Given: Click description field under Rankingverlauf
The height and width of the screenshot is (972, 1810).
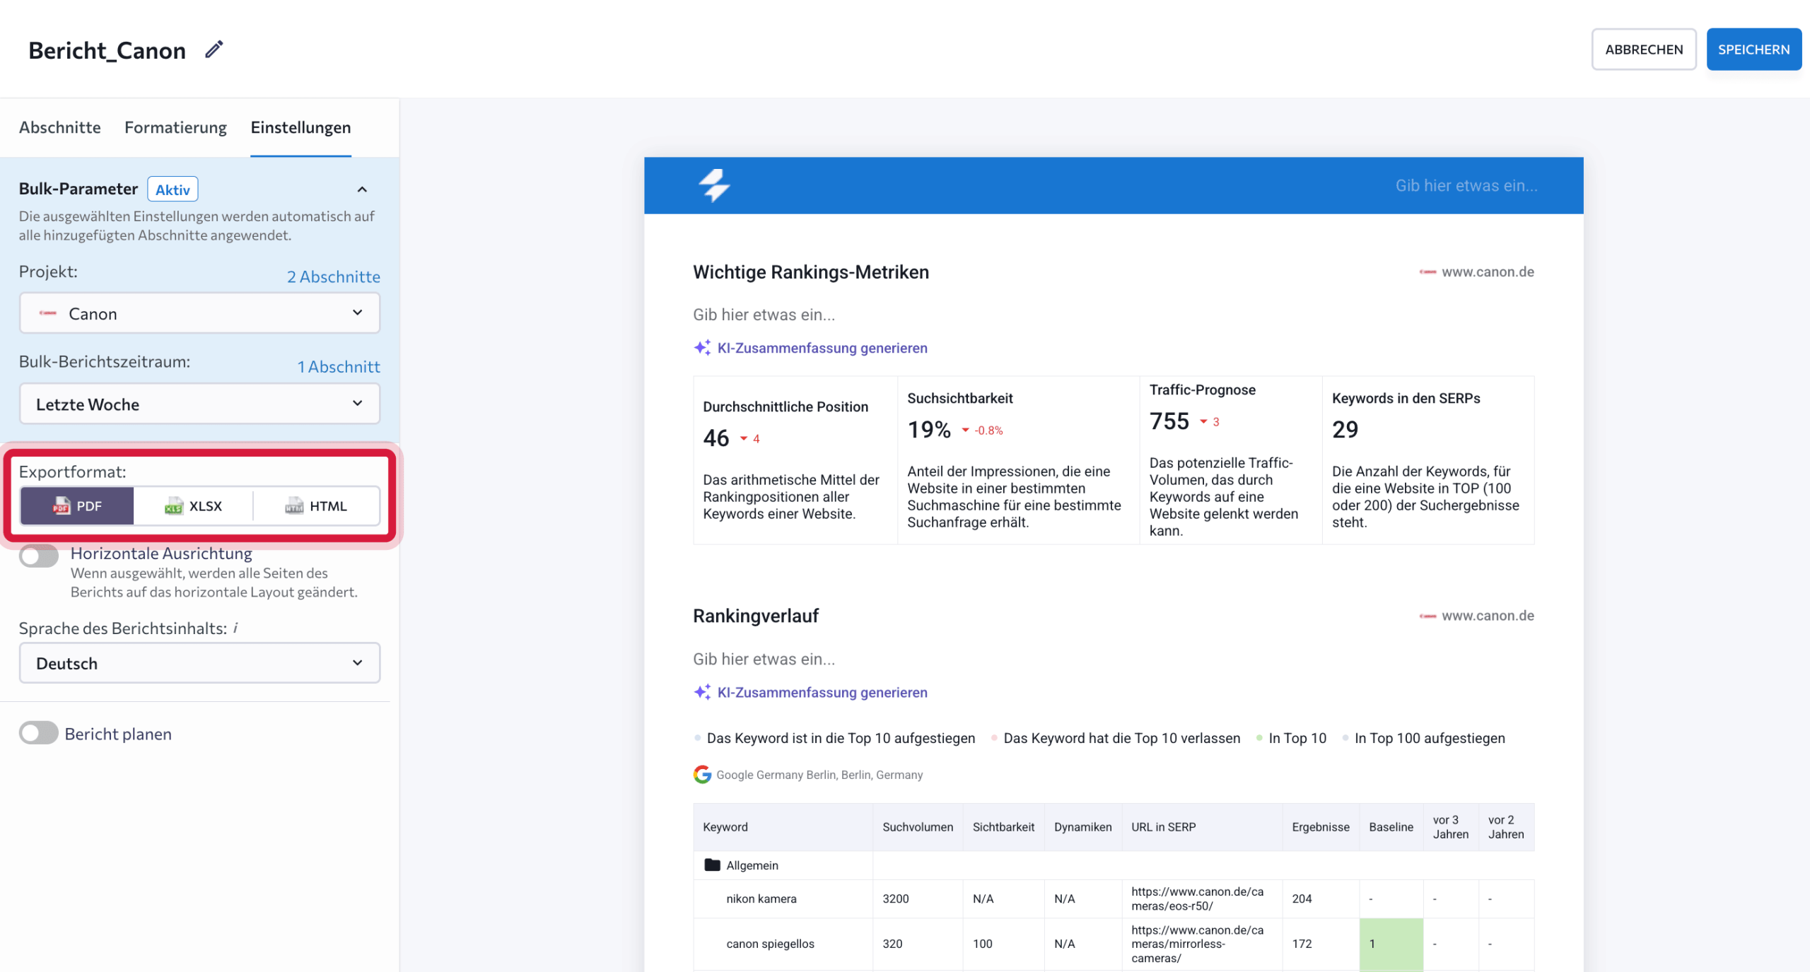Looking at the screenshot, I should point(764,659).
